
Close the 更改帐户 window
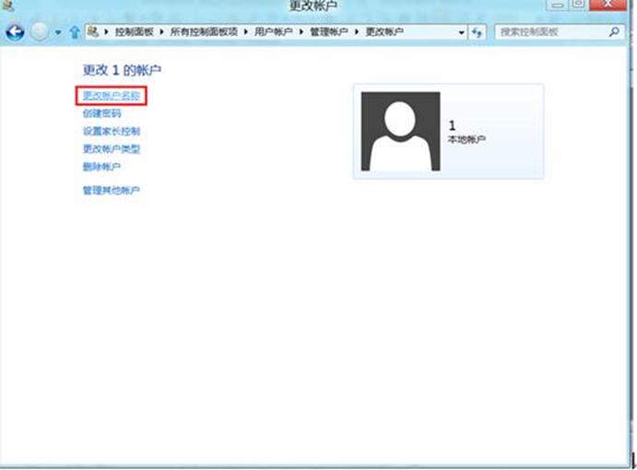pos(608,5)
